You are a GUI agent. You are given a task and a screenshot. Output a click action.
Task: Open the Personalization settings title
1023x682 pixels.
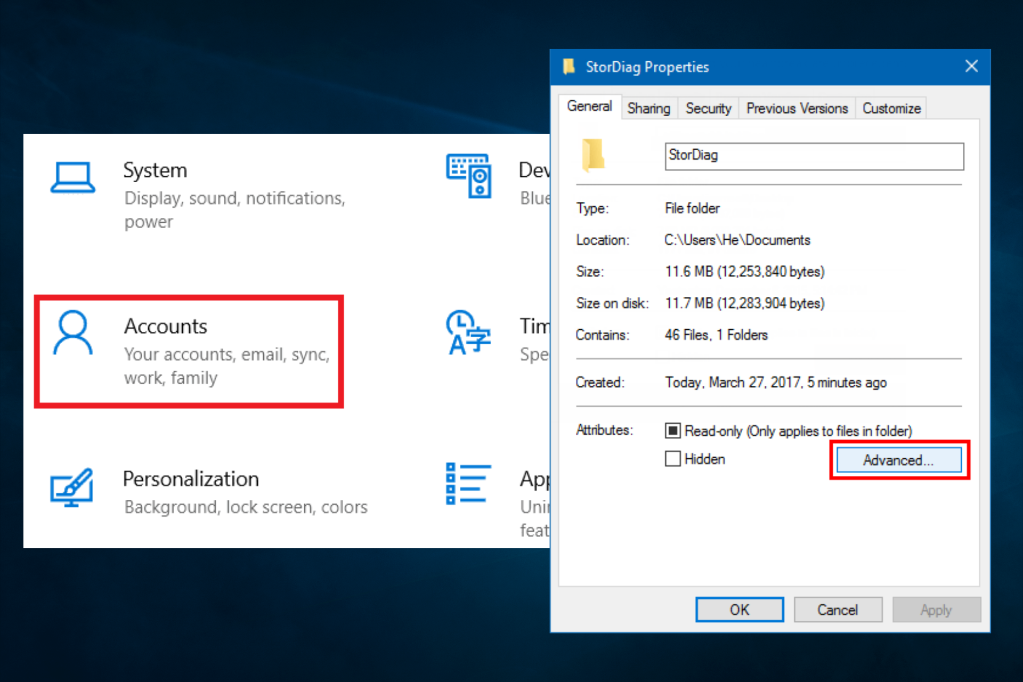[x=191, y=479]
